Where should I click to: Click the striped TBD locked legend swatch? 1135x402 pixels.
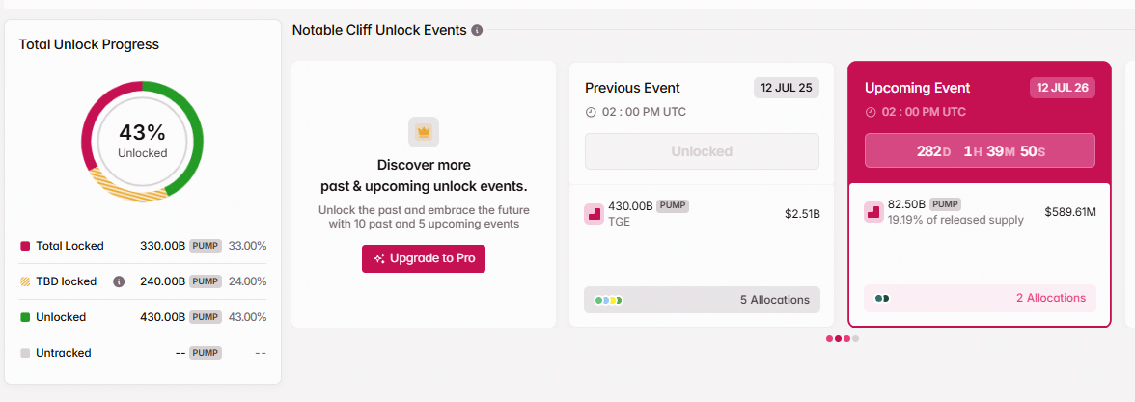[25, 281]
